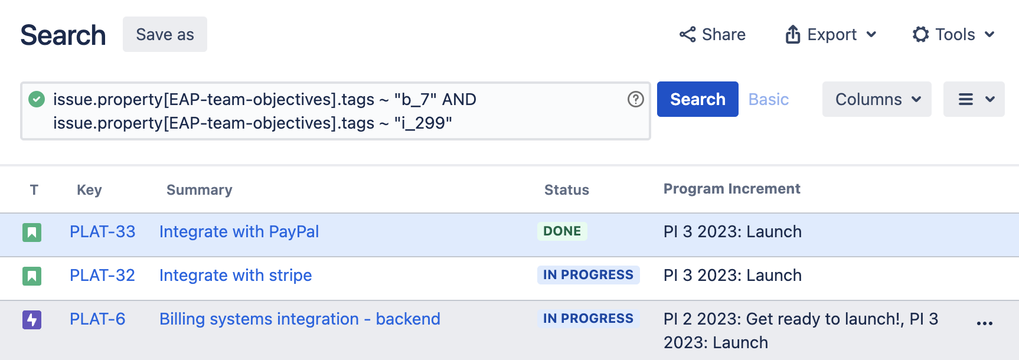Expand the Columns dropdown
The image size is (1019, 360).
pos(877,99)
